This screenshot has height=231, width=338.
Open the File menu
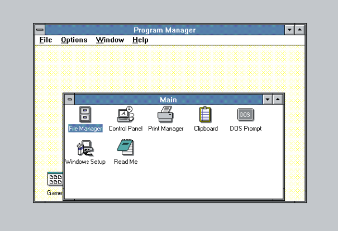point(46,40)
